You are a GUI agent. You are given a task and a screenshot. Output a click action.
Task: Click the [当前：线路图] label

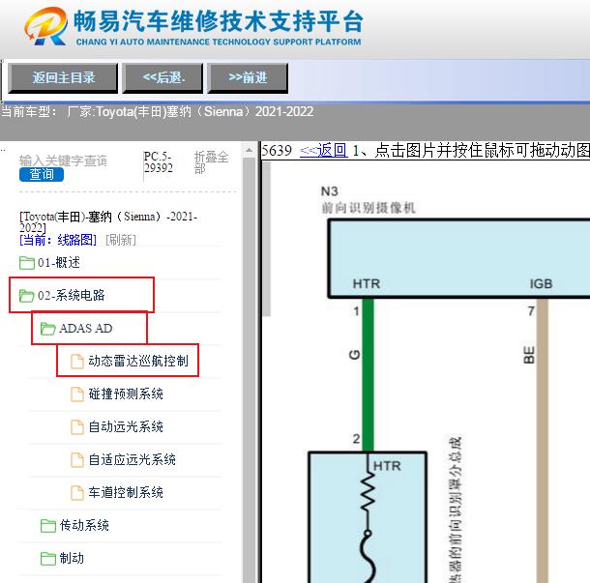(x=58, y=240)
